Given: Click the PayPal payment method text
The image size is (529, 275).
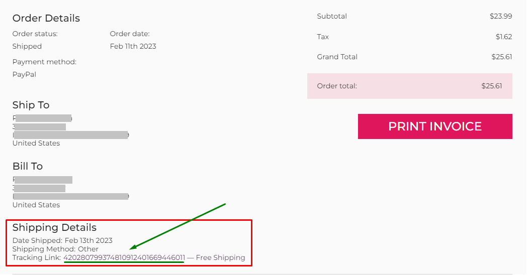Looking at the screenshot, I should (24, 74).
